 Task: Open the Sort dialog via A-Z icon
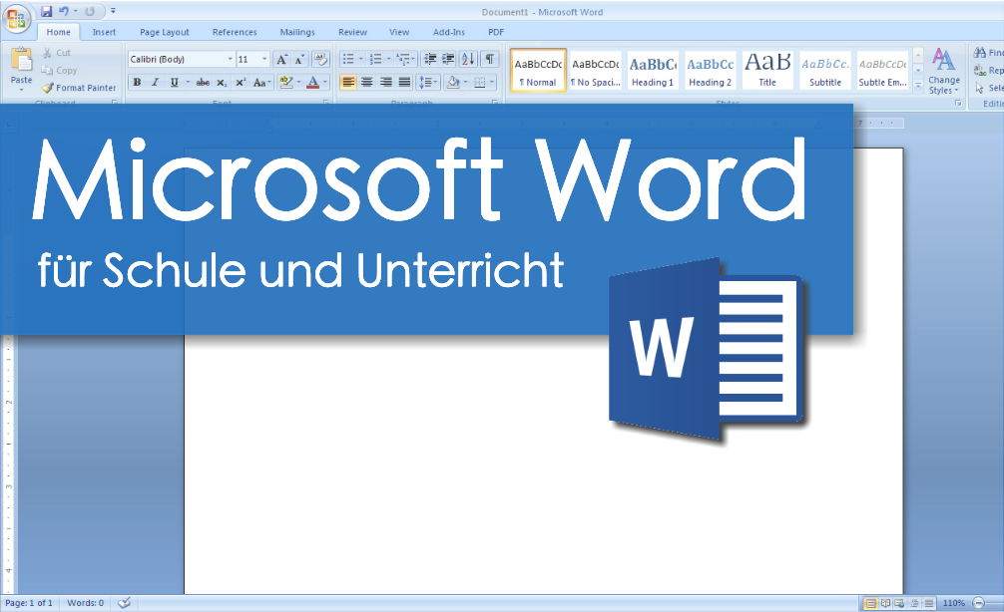click(x=467, y=60)
